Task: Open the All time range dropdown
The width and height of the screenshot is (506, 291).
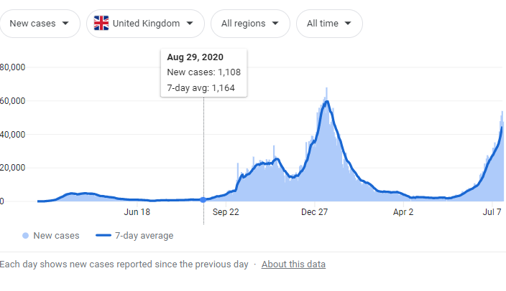Action: [x=329, y=24]
